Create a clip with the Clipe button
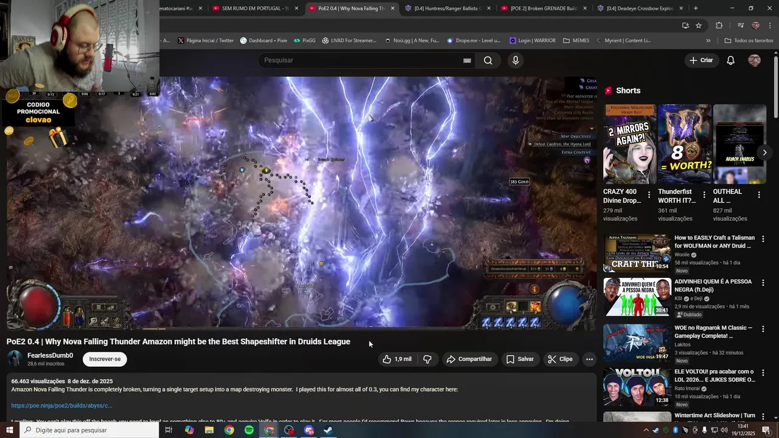The width and height of the screenshot is (779, 438). point(560,359)
